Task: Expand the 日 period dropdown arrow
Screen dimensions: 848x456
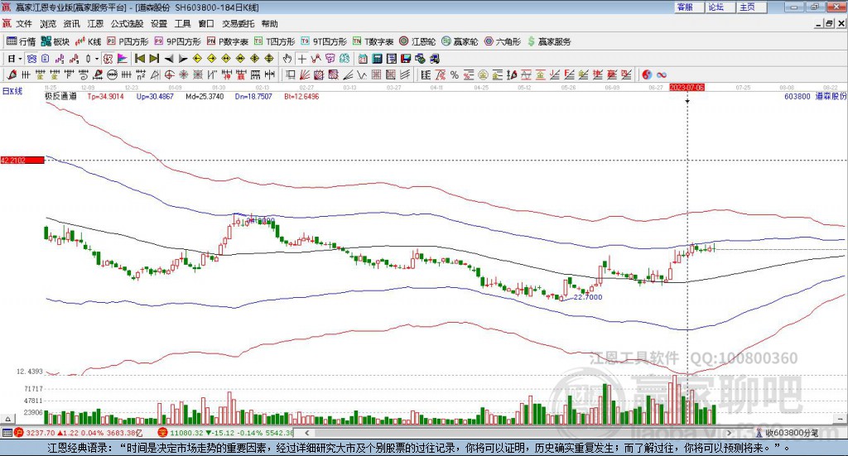Action: click(x=21, y=59)
